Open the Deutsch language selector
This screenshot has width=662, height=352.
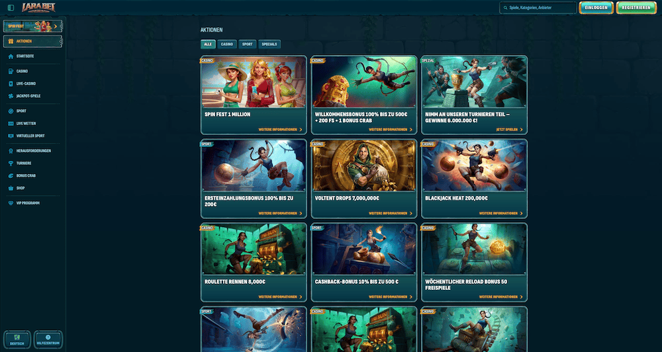pos(17,339)
